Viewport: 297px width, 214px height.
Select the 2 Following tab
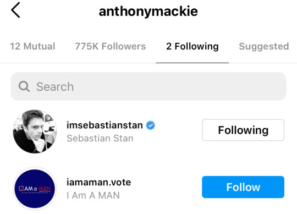pos(193,47)
